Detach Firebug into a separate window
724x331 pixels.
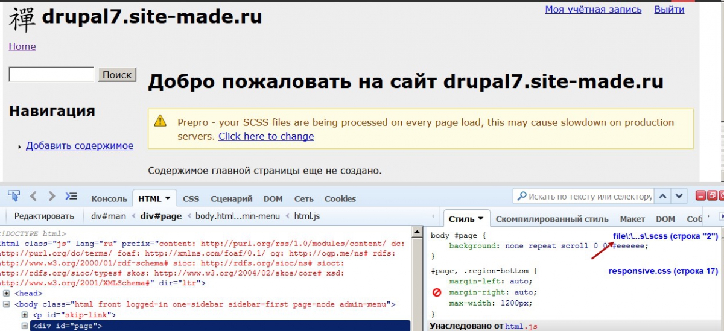[x=712, y=196]
